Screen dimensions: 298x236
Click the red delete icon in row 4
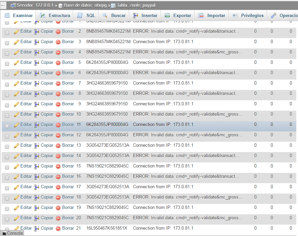(x=58, y=52)
